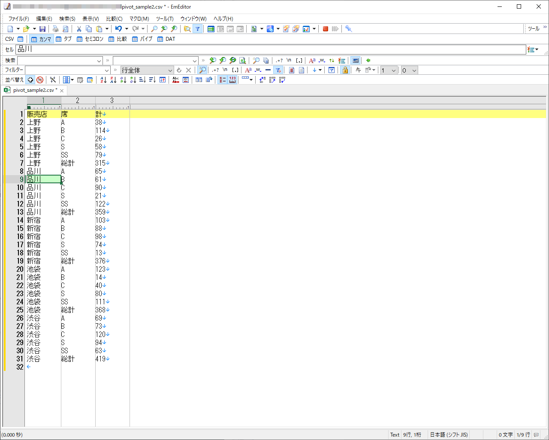Clear the filter with X icon

point(188,70)
